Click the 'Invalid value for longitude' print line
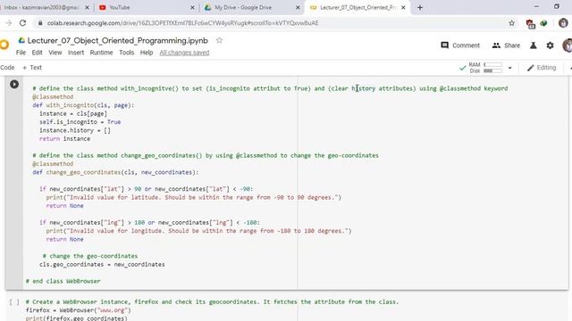The height and width of the screenshot is (321, 572). click(x=198, y=231)
